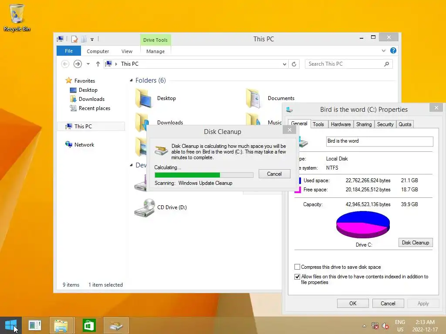Click the Drive C pie chart
Image resolution: width=446 pixels, height=334 pixels.
click(363, 224)
